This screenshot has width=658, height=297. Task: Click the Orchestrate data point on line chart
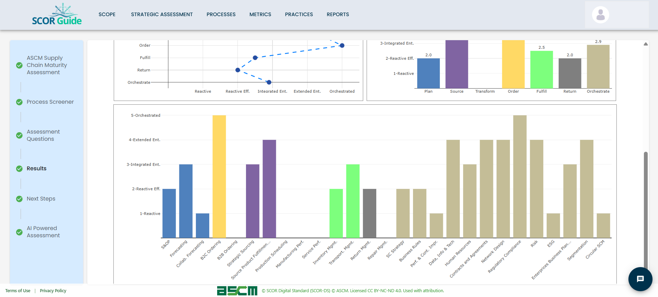pyautogui.click(x=269, y=82)
